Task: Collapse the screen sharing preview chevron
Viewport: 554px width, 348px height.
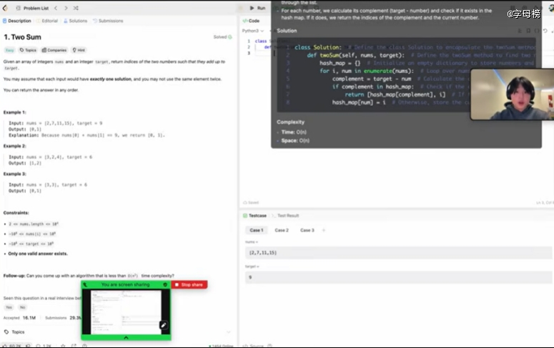Action: pyautogui.click(x=126, y=338)
